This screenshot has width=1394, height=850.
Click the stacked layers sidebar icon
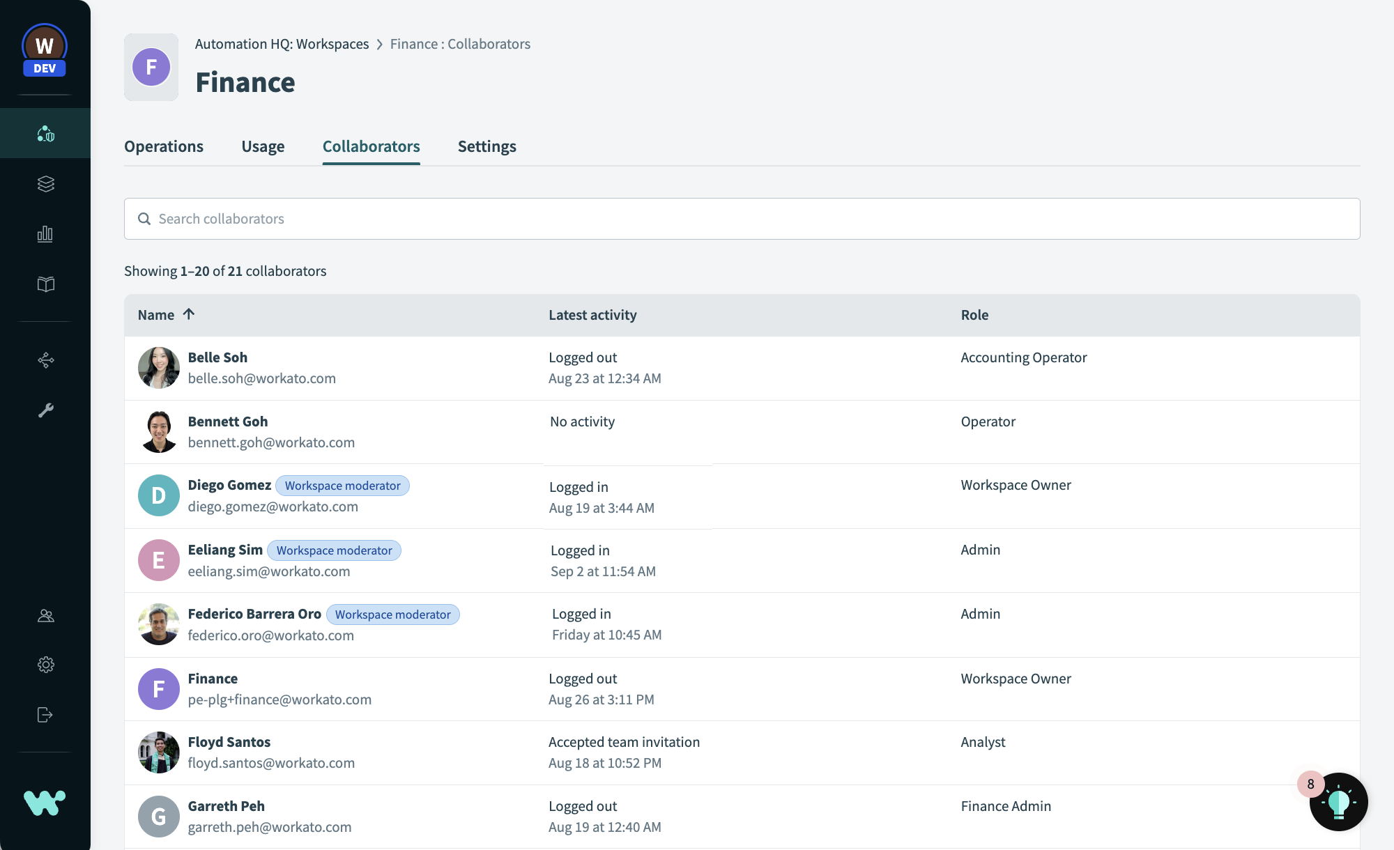(45, 184)
